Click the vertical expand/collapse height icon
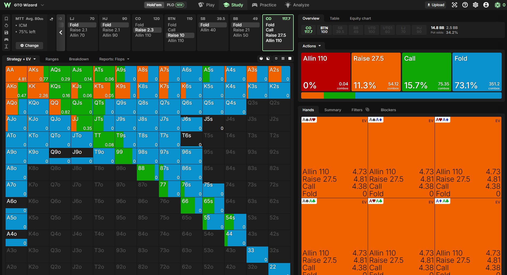 [x=6, y=46]
